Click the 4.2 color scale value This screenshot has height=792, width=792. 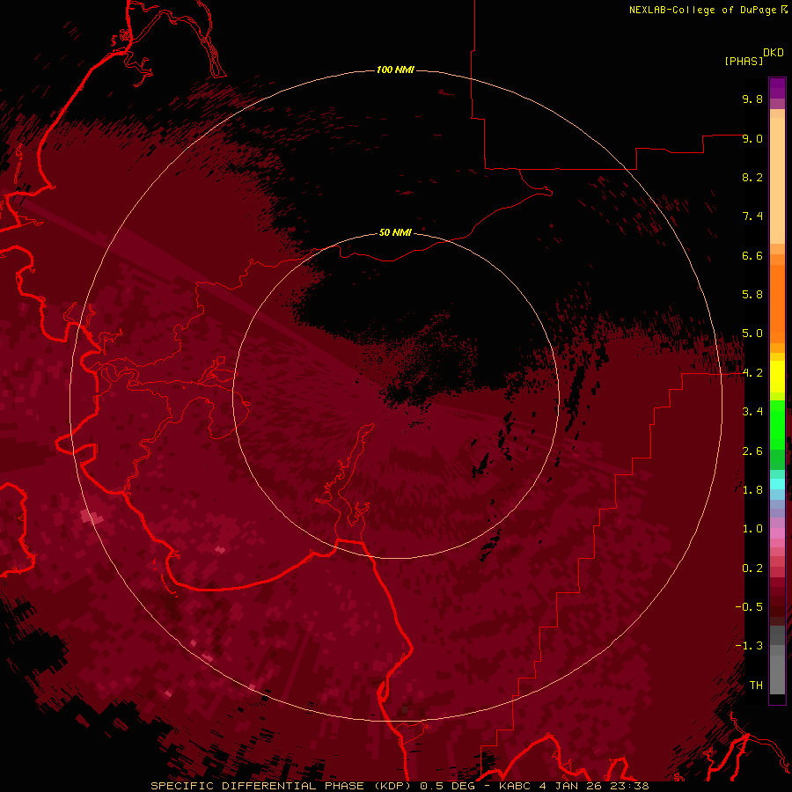click(x=752, y=373)
